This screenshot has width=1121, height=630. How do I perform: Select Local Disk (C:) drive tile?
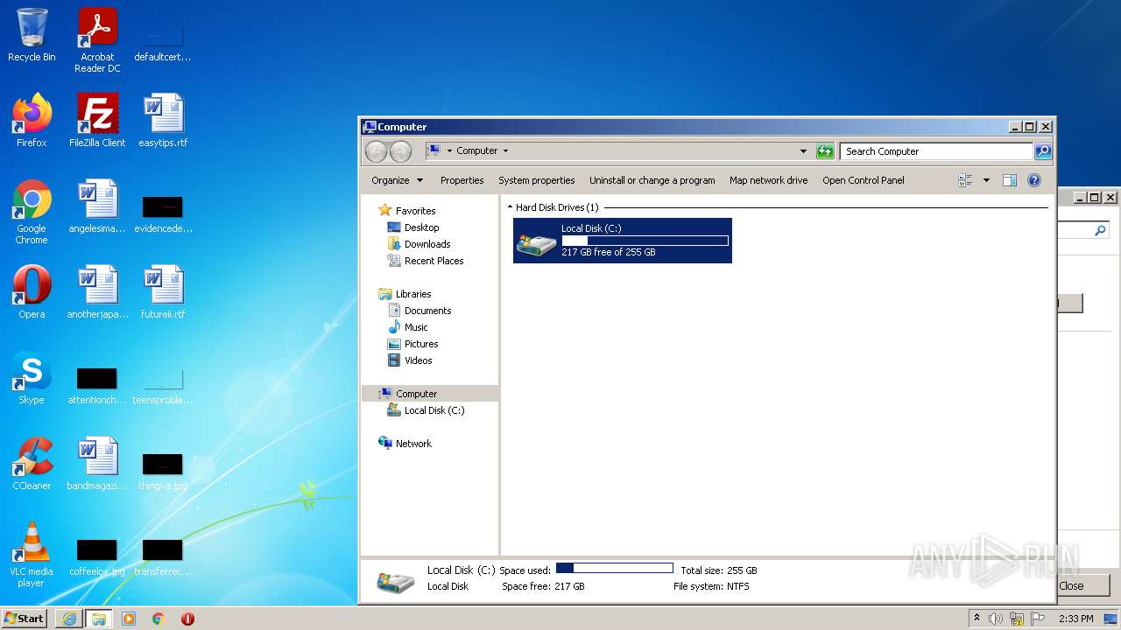[x=623, y=241]
